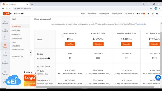Image resolution: width=162 pixels, height=91 pixels.
Task: Collapse the Data Statistics submenu
Action: point(27,38)
